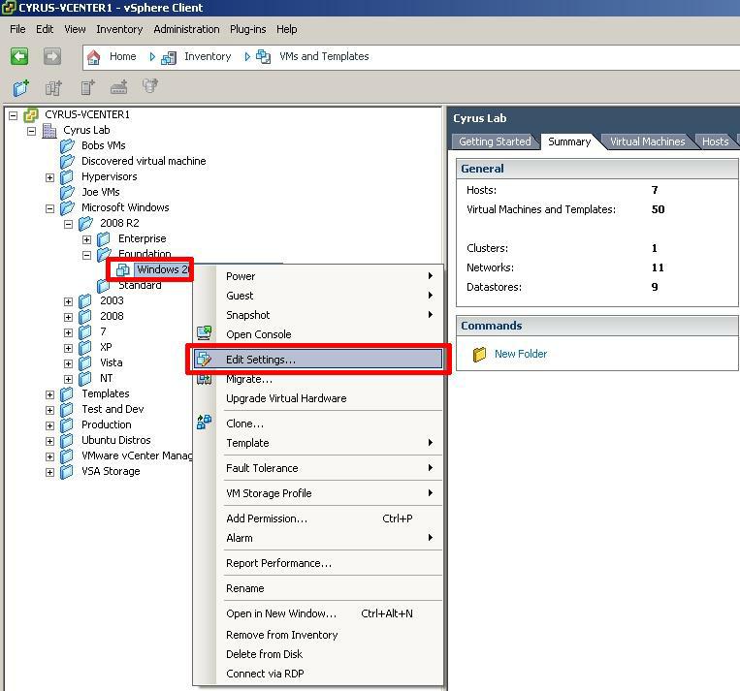Click the New Folder command link
This screenshot has height=691, width=740.
pos(521,354)
